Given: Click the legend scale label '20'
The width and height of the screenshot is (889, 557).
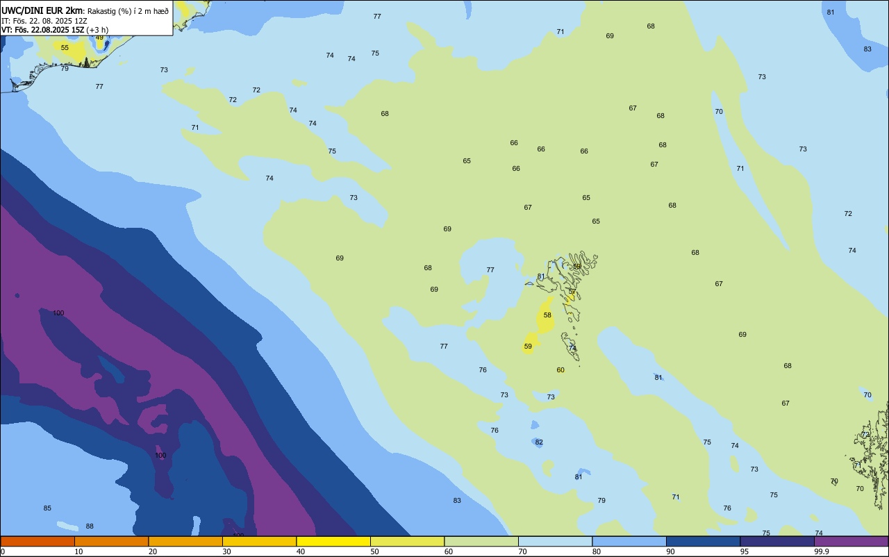Looking at the screenshot, I should [x=153, y=551].
